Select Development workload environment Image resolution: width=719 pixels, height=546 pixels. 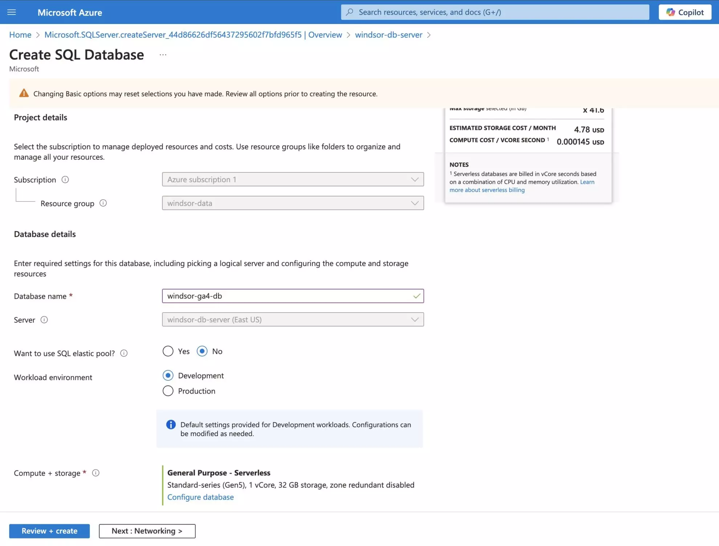point(168,375)
